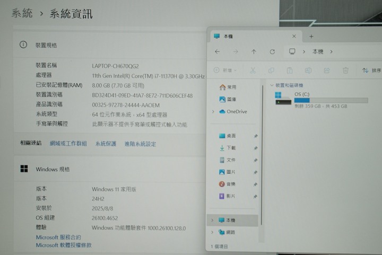Open the 排序 sort menu
This screenshot has width=382, height=255.
(x=371, y=71)
